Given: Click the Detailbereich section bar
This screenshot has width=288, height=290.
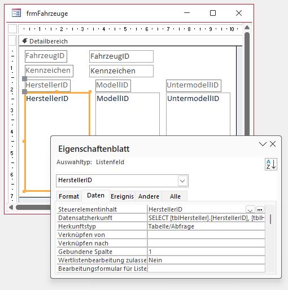Looking at the screenshot, I should [130, 41].
